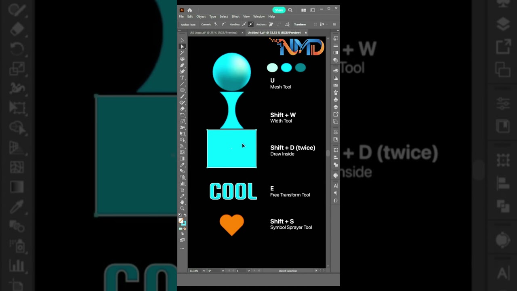Open the Paragraph panel icon
The width and height of the screenshot is (517, 291).
336,193
